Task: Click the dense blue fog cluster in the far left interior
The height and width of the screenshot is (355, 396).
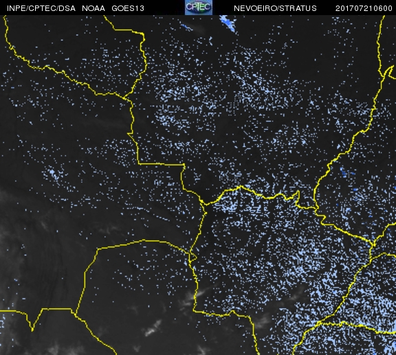Action: pyautogui.click(x=54, y=173)
